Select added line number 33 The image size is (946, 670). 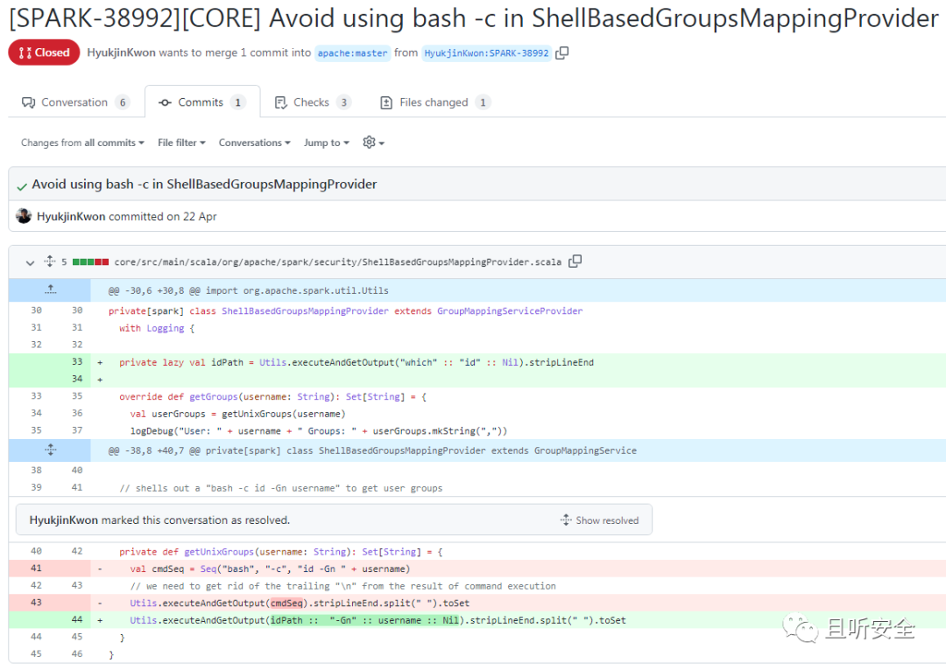(x=76, y=361)
